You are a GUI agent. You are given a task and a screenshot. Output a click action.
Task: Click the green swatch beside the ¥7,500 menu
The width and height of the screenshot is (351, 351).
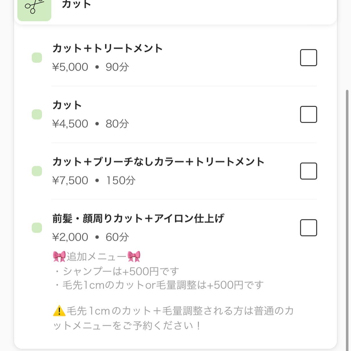coord(37,171)
